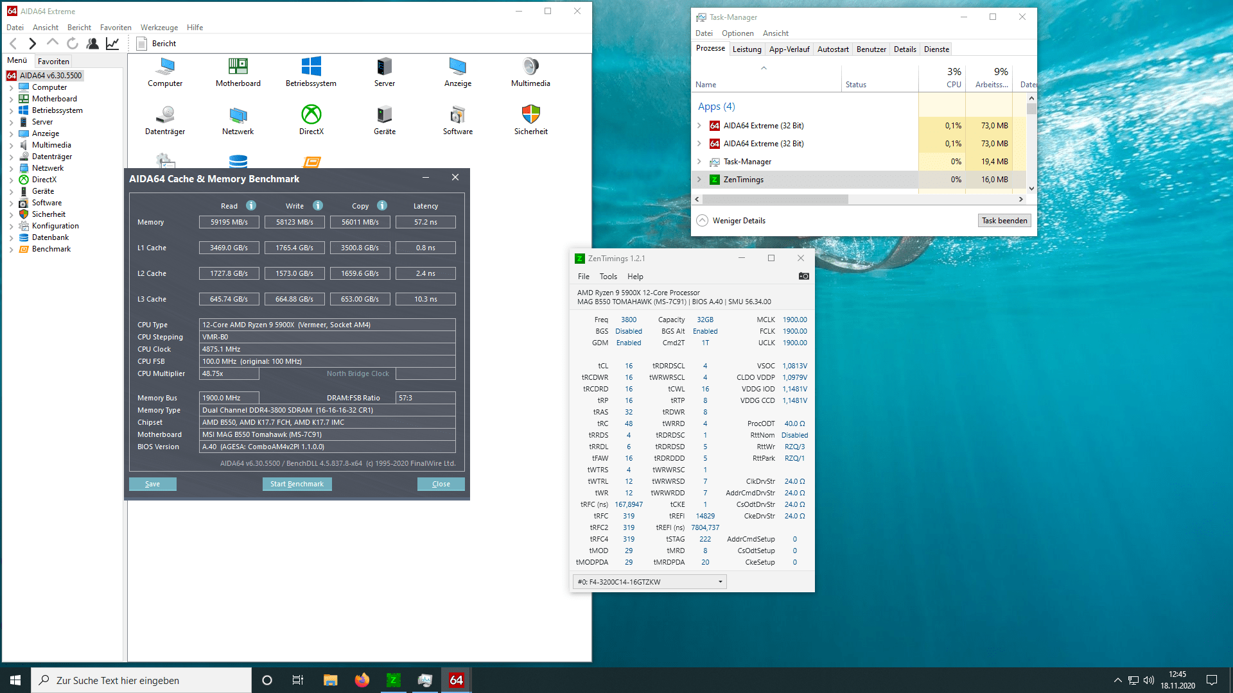Show info for Copy benchmark column
The height and width of the screenshot is (693, 1233).
382,205
